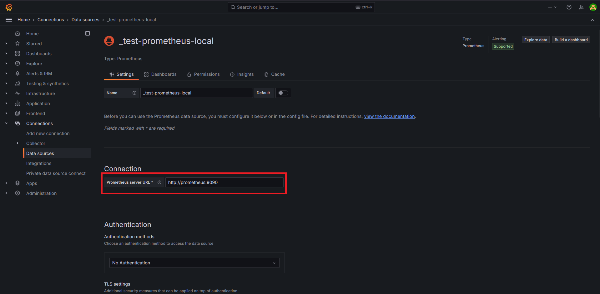Expand the Infrastructure section chevron

6,94
